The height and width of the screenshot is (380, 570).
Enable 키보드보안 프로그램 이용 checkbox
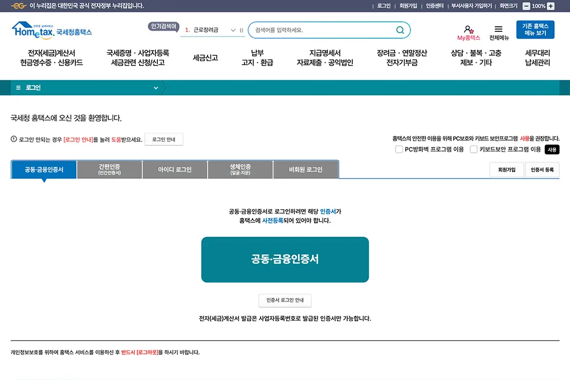coord(474,149)
